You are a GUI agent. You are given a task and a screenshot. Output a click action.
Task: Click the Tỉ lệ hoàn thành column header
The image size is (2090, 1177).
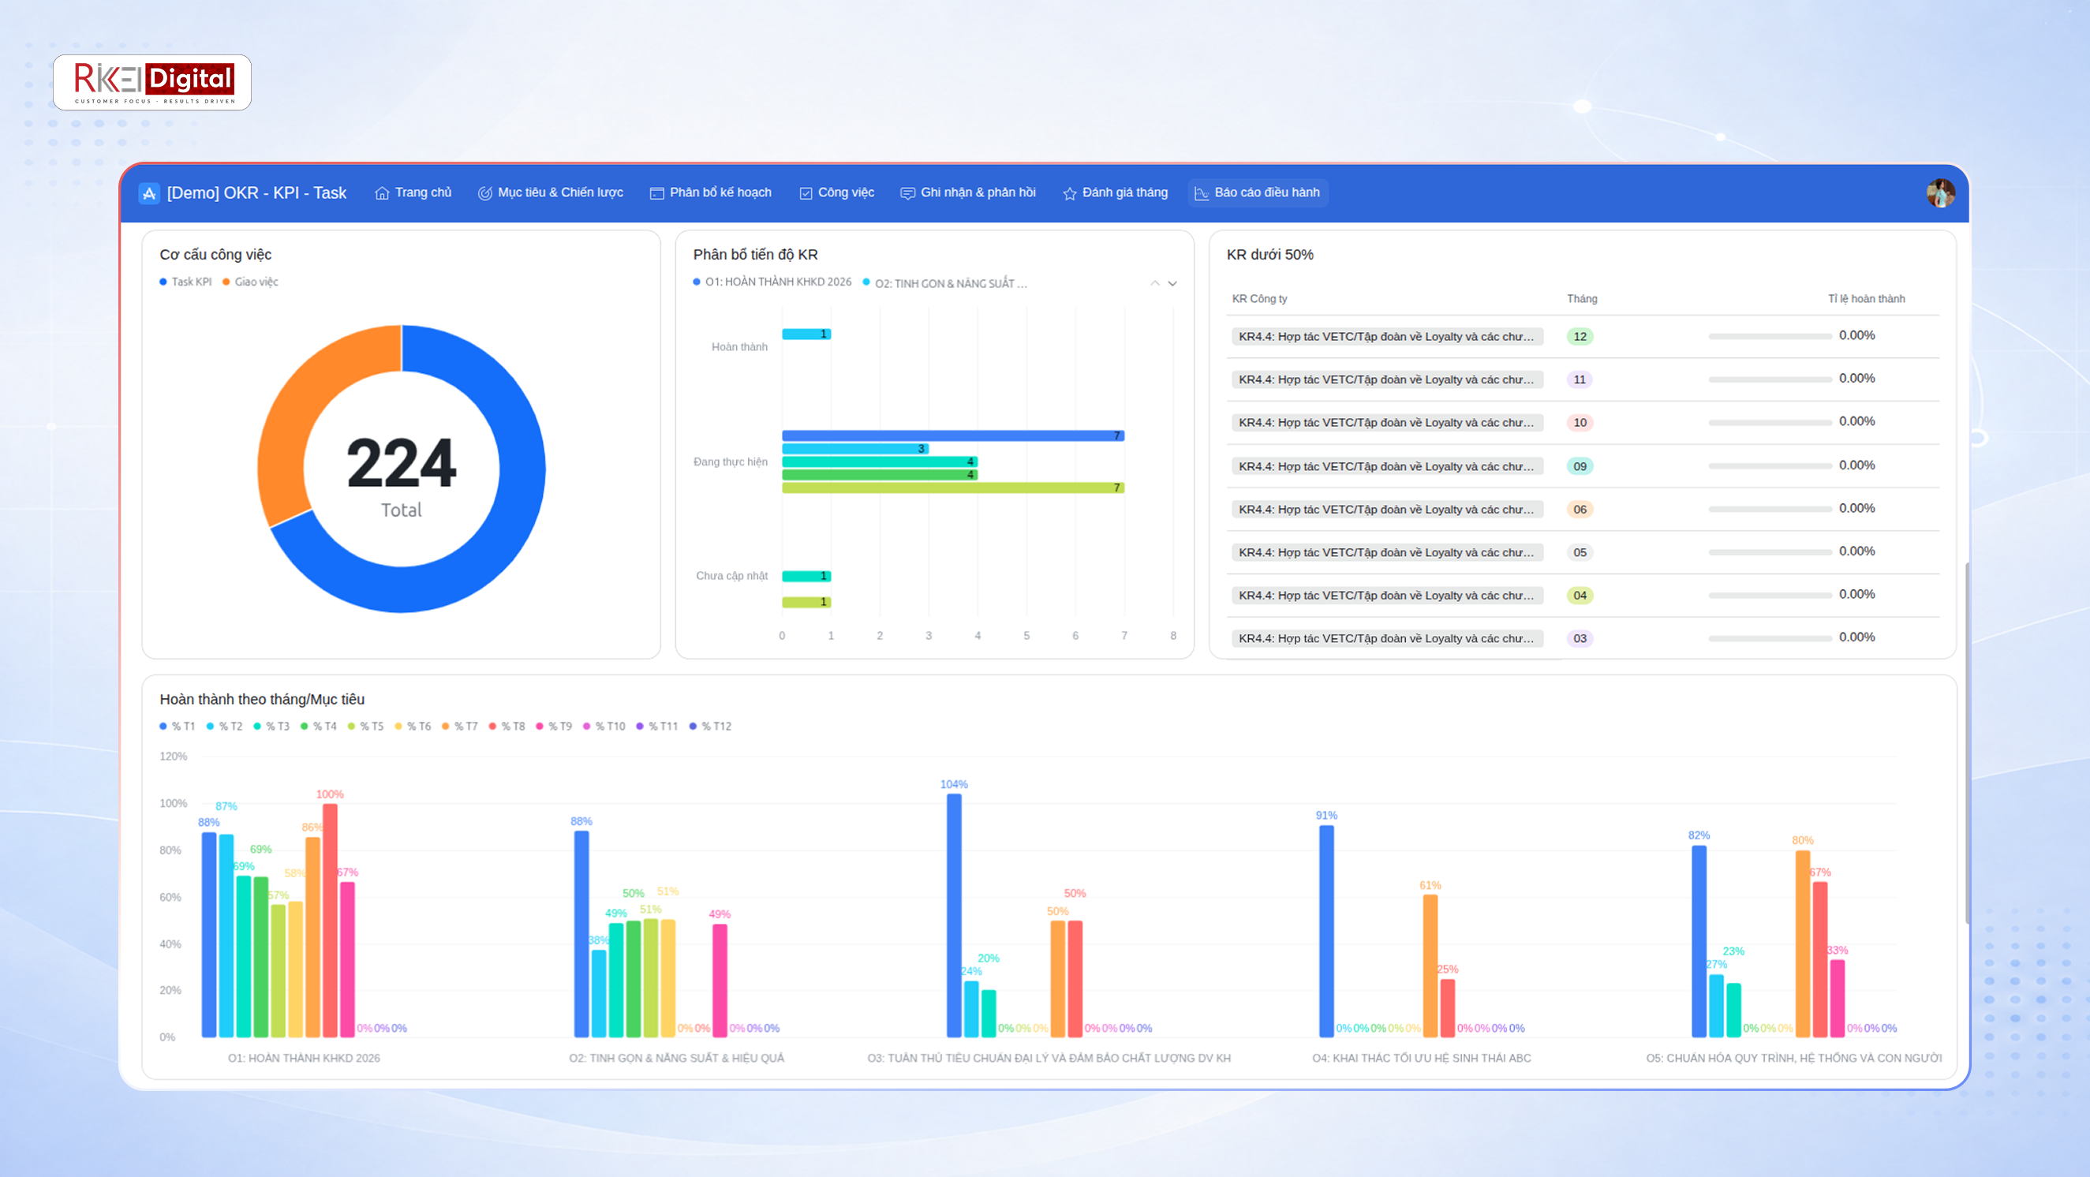tap(1866, 298)
